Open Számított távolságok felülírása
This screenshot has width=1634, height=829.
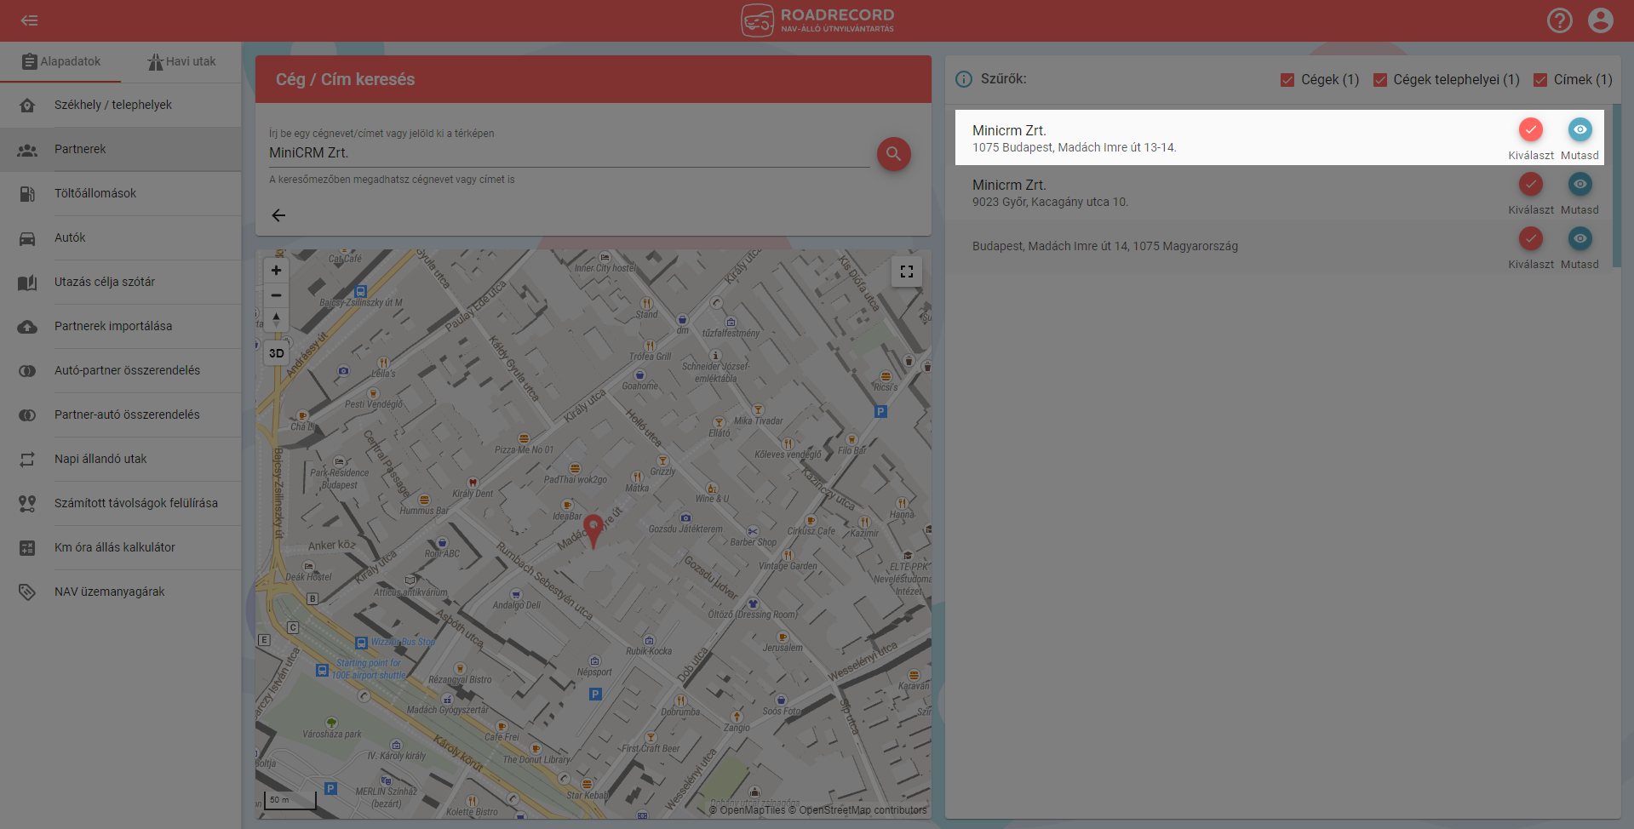[x=121, y=503]
